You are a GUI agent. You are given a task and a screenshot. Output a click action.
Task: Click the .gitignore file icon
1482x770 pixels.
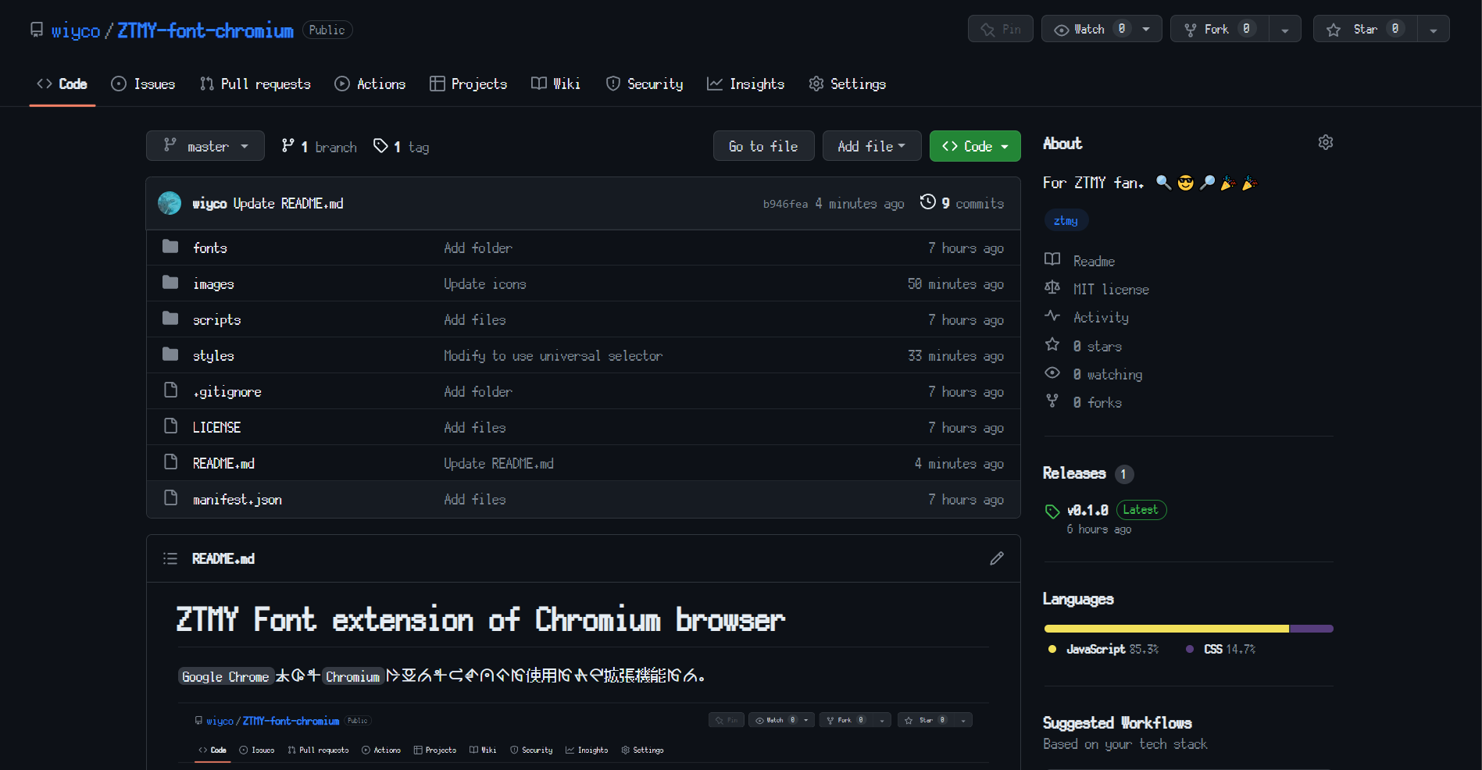pos(170,390)
